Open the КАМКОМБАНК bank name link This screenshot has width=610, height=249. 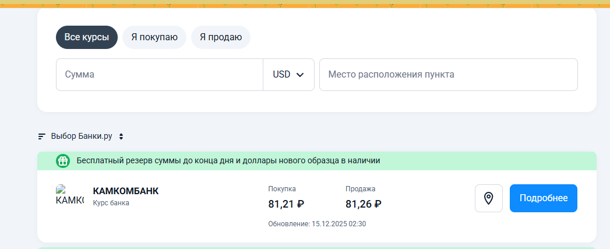125,191
